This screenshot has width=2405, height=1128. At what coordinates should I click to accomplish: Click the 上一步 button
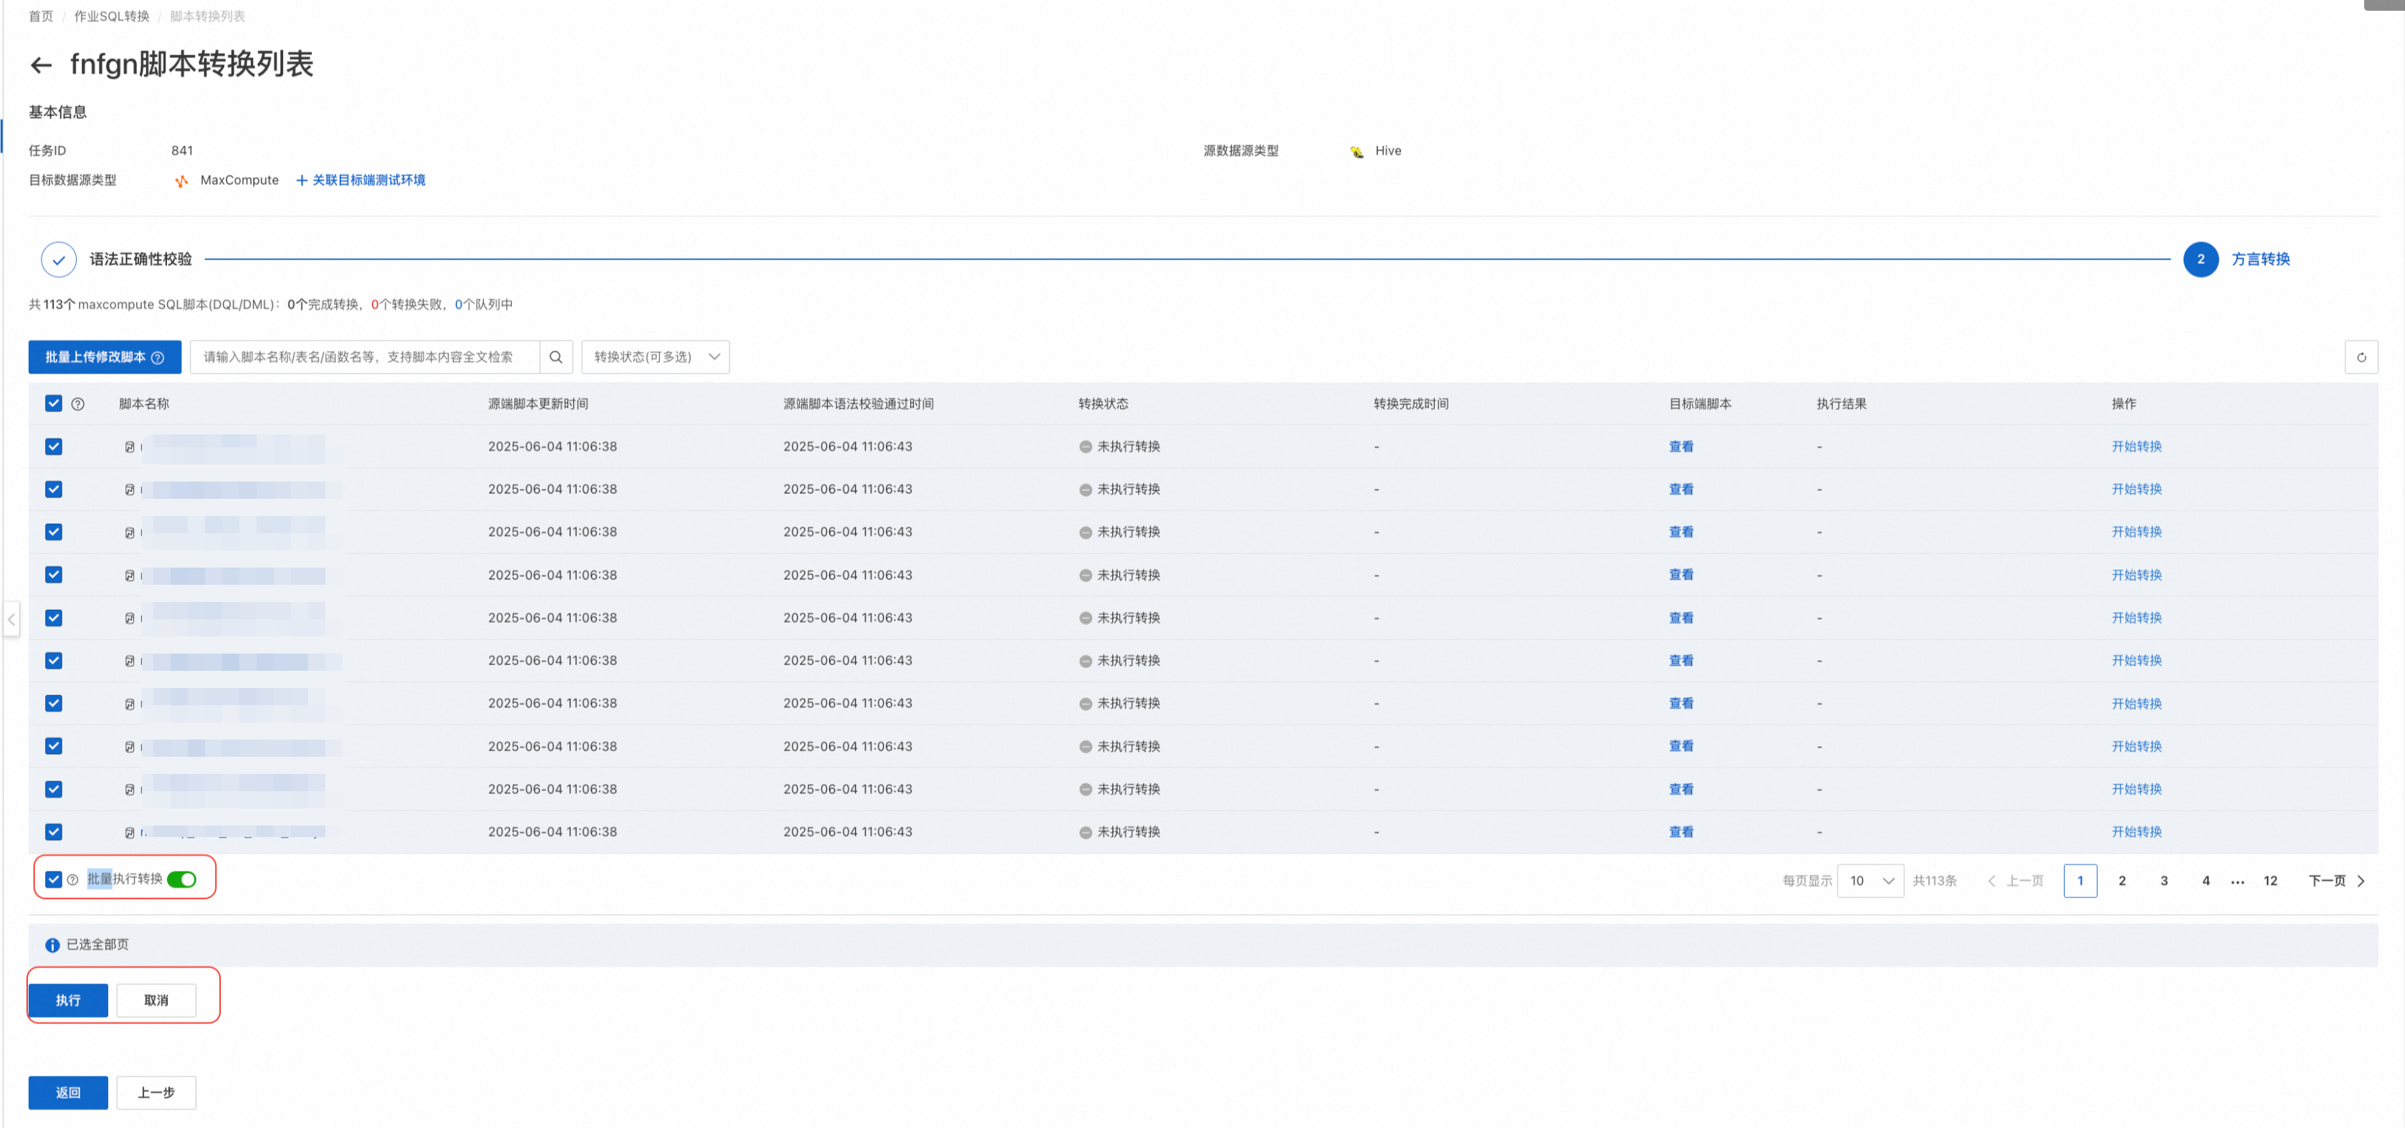pos(156,1092)
